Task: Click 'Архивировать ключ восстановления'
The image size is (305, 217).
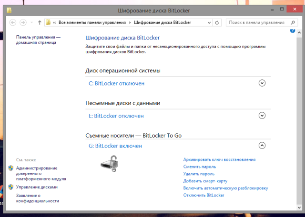Action: pyautogui.click(x=219, y=159)
